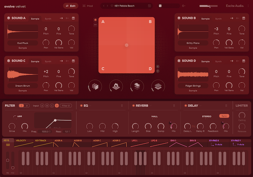The image size is (253, 177).
Task: Click the Filter 2 input button
Action: pyautogui.click(x=66, y=106)
